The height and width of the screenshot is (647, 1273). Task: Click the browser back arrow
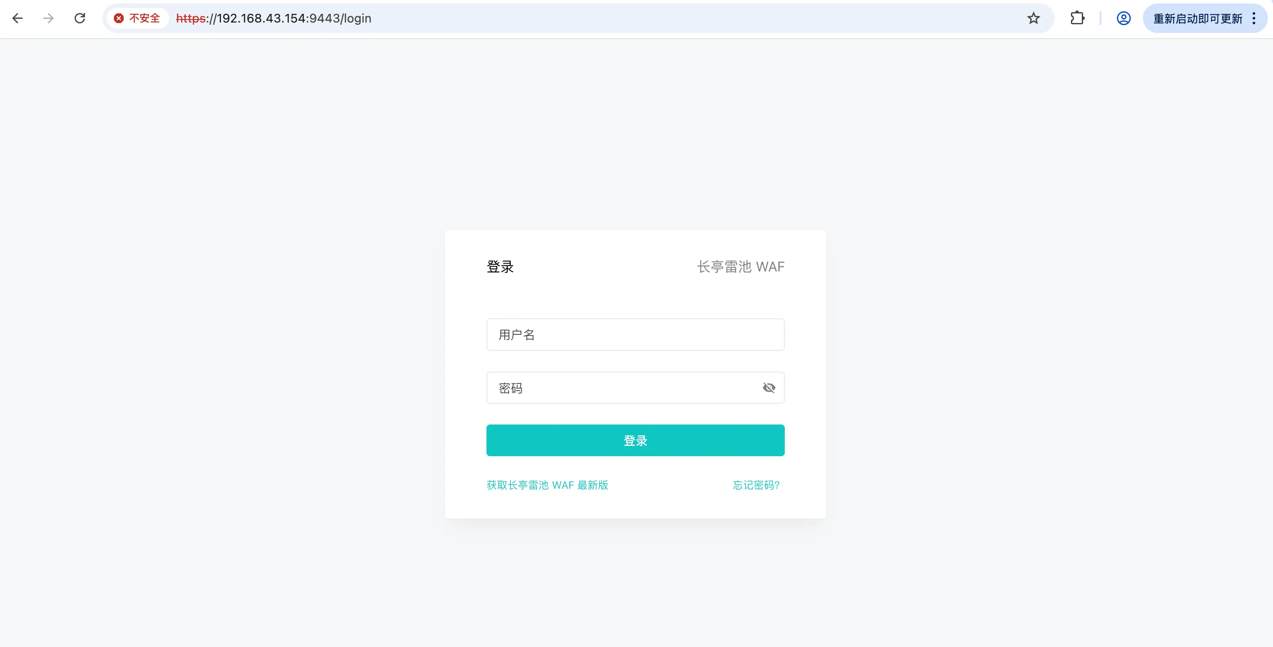(x=18, y=18)
